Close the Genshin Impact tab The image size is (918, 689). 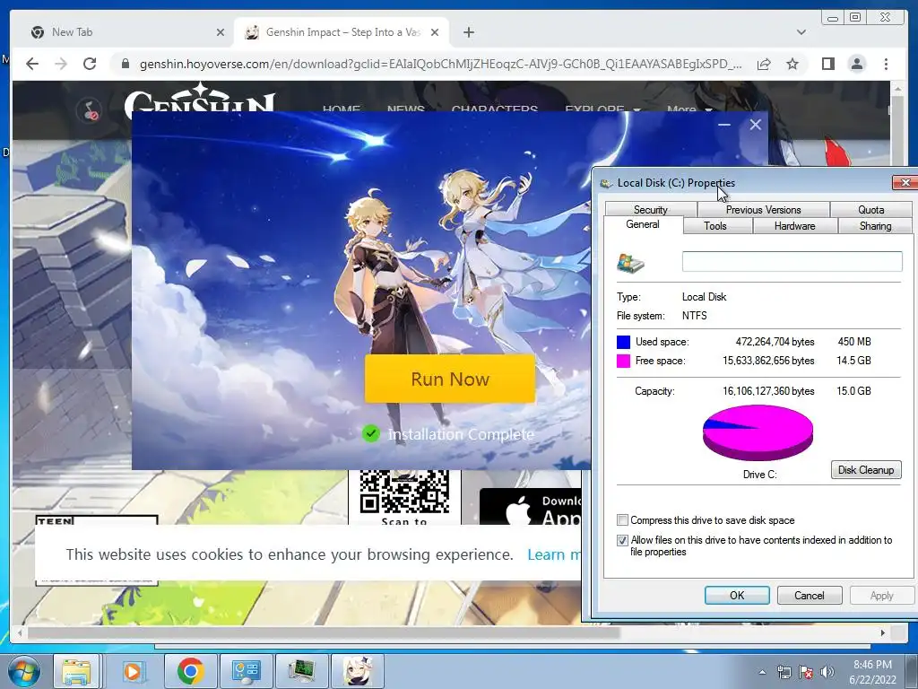tap(435, 32)
